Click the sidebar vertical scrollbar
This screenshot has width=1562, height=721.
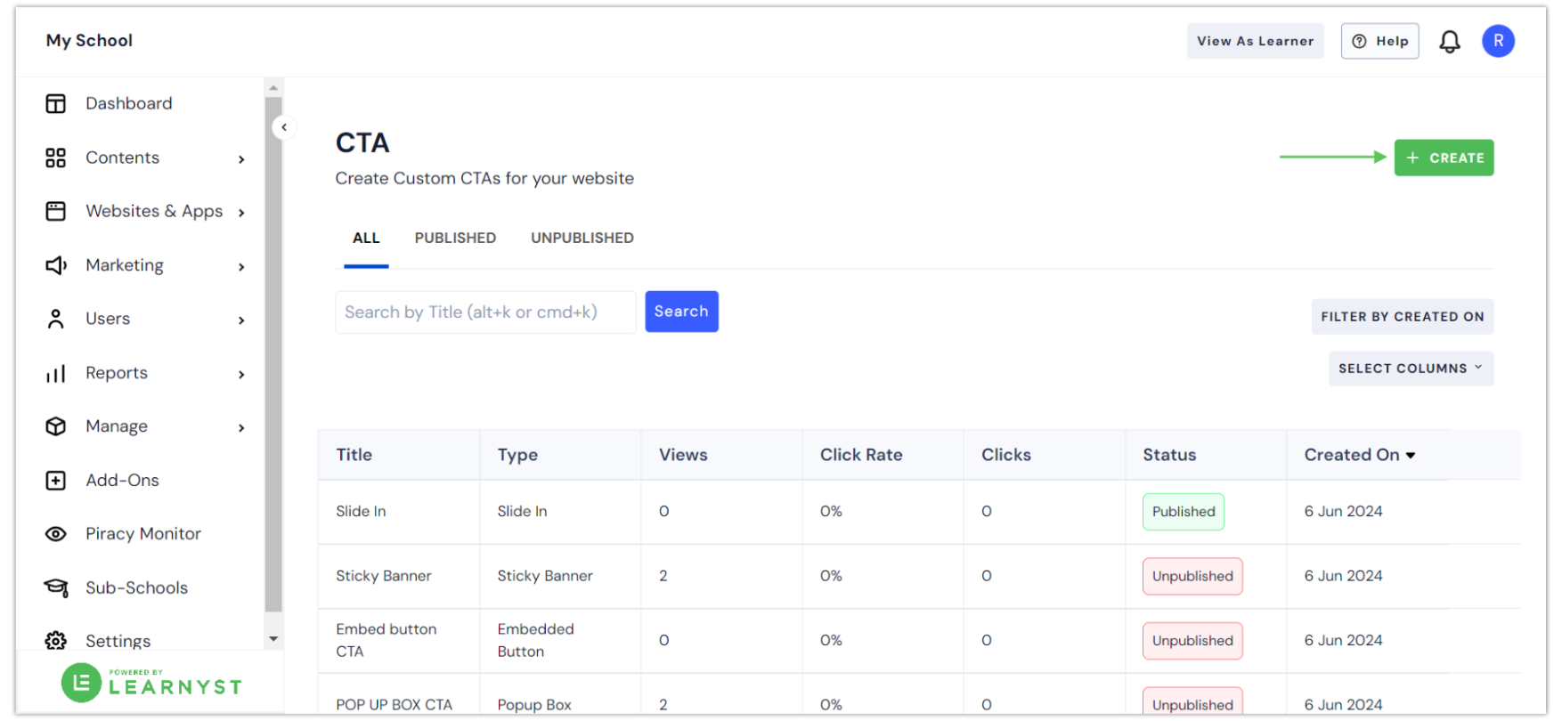tap(273, 356)
